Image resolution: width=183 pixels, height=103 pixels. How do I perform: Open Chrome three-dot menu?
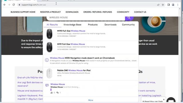(x=178, y=5)
